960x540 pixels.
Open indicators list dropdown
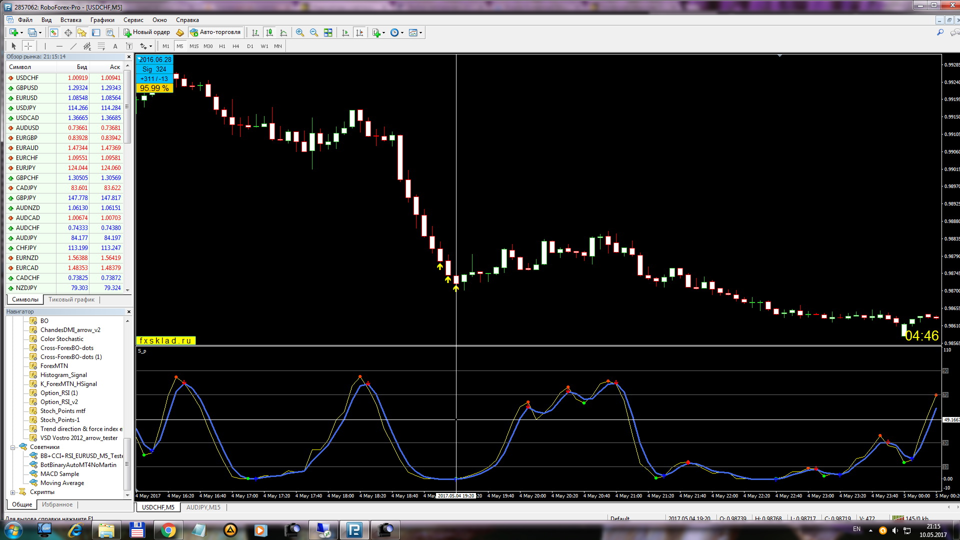[x=383, y=32]
